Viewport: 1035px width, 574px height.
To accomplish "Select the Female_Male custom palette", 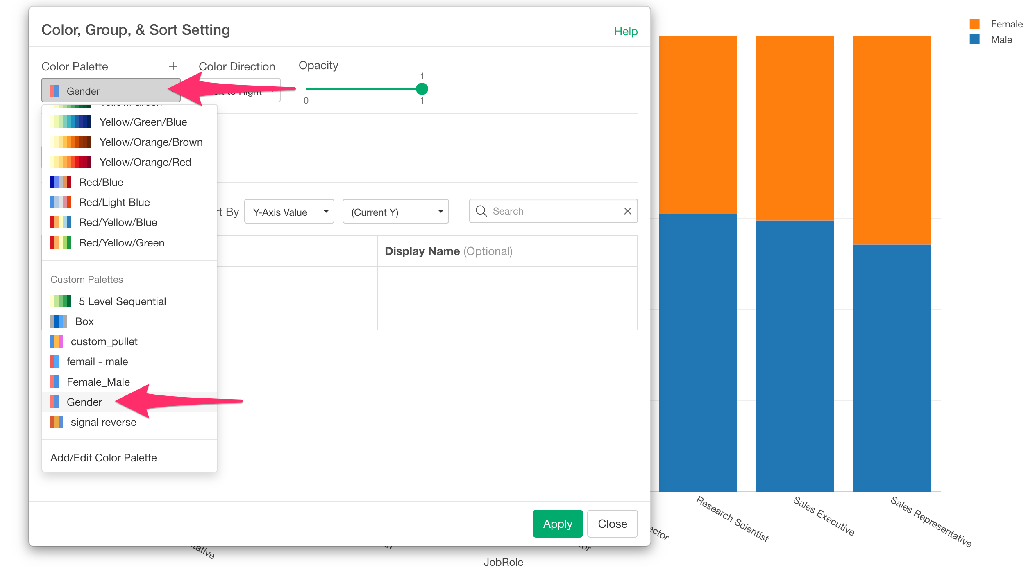I will [98, 382].
